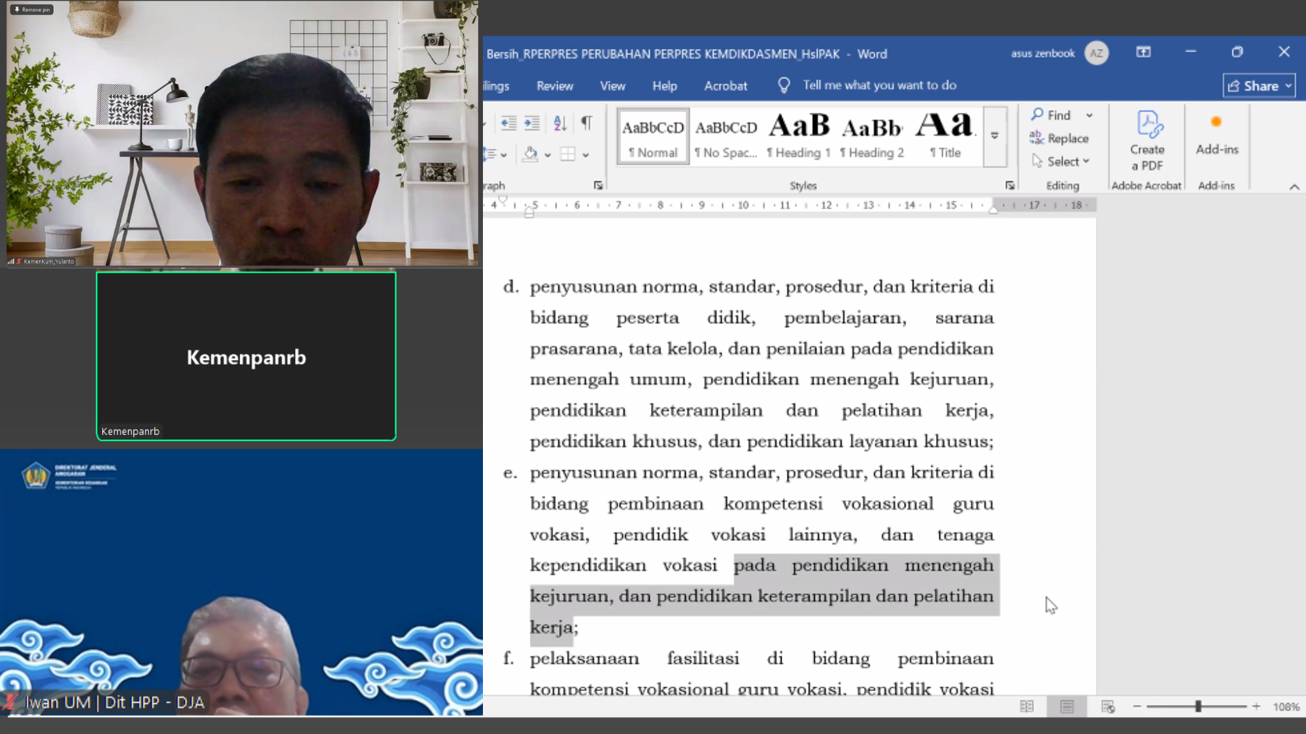Click Create a PDF Acrobat icon

click(1148, 141)
